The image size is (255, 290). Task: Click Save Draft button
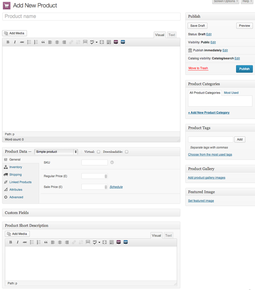[x=198, y=26]
